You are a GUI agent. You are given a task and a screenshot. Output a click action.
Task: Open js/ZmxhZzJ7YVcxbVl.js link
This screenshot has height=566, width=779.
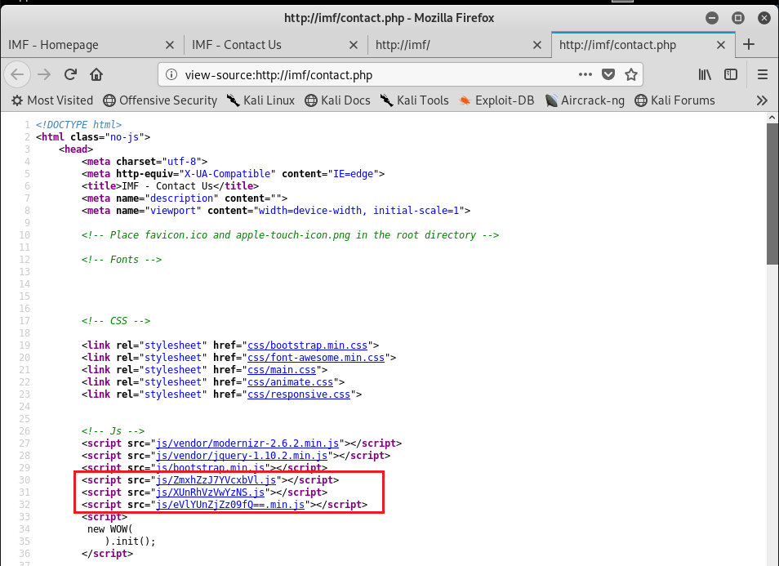(216, 480)
